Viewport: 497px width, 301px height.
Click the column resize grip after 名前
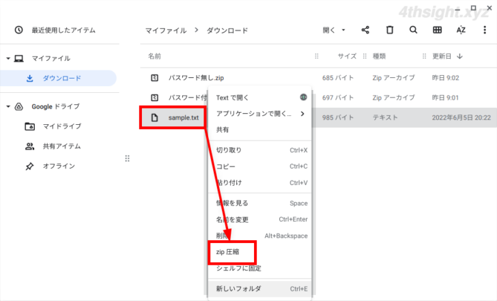(316, 57)
